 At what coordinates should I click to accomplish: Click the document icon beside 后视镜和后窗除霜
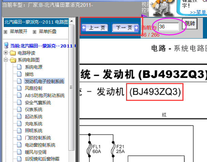19,159
